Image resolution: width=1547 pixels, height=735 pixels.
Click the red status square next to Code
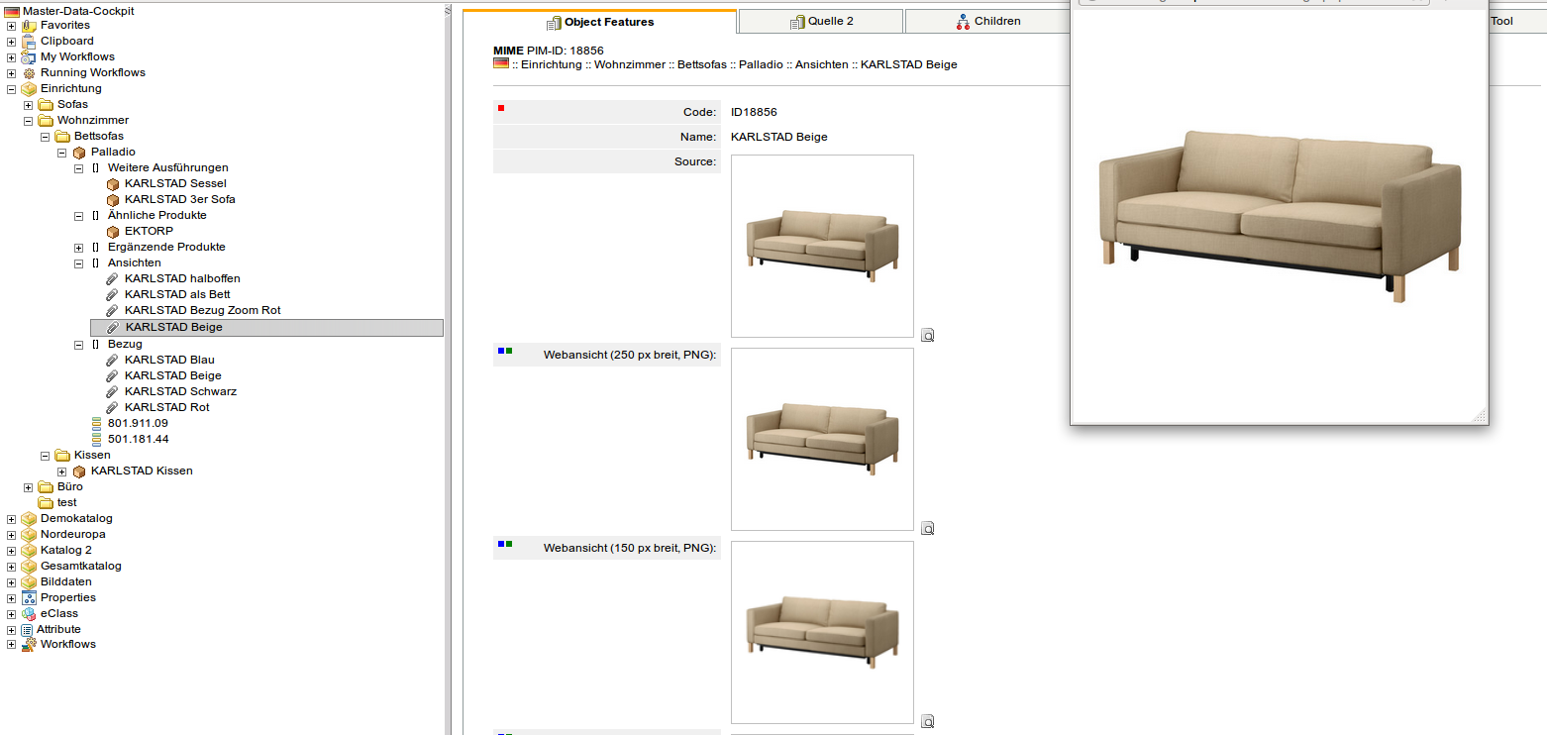coord(501,108)
